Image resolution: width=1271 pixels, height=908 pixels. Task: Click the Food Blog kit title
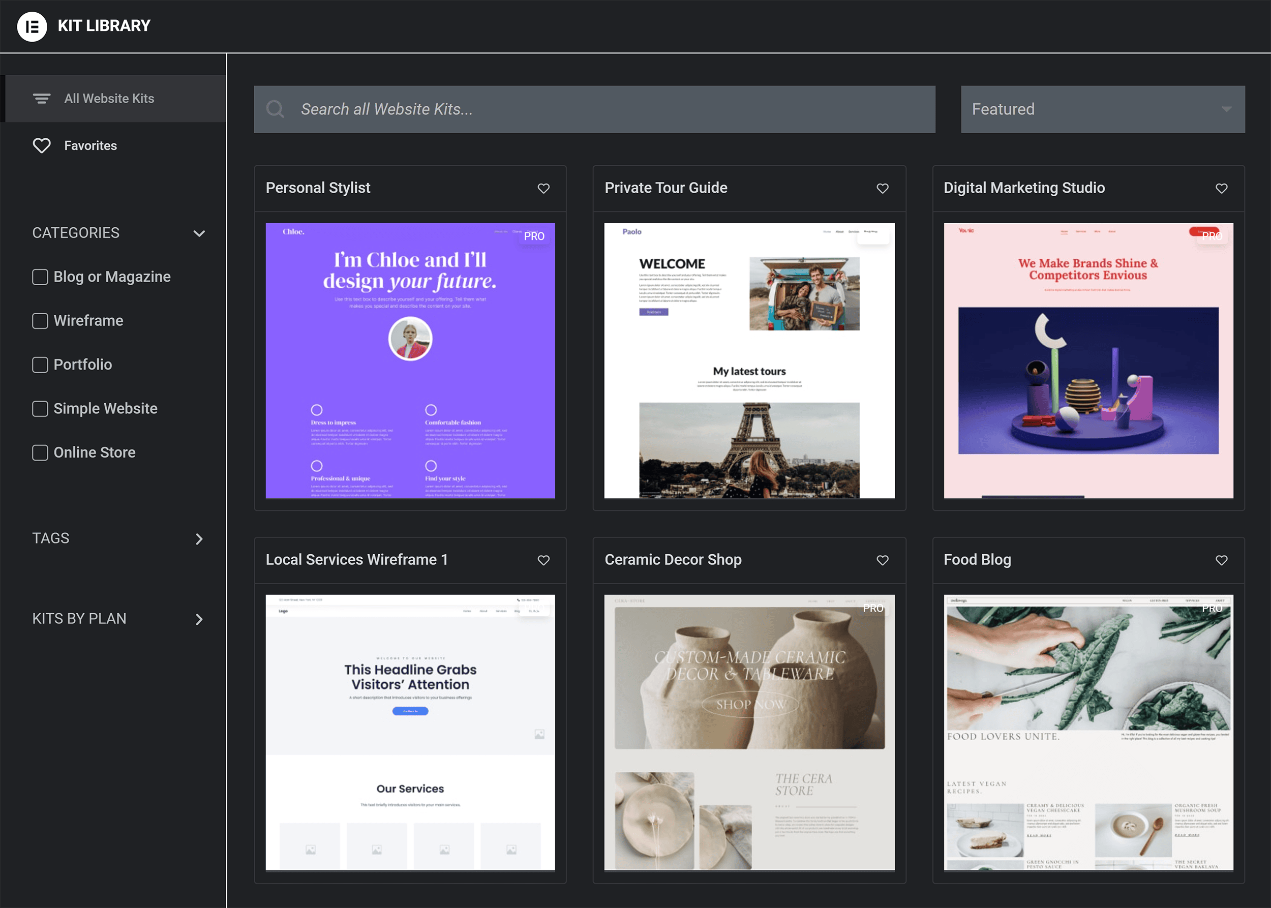click(977, 560)
